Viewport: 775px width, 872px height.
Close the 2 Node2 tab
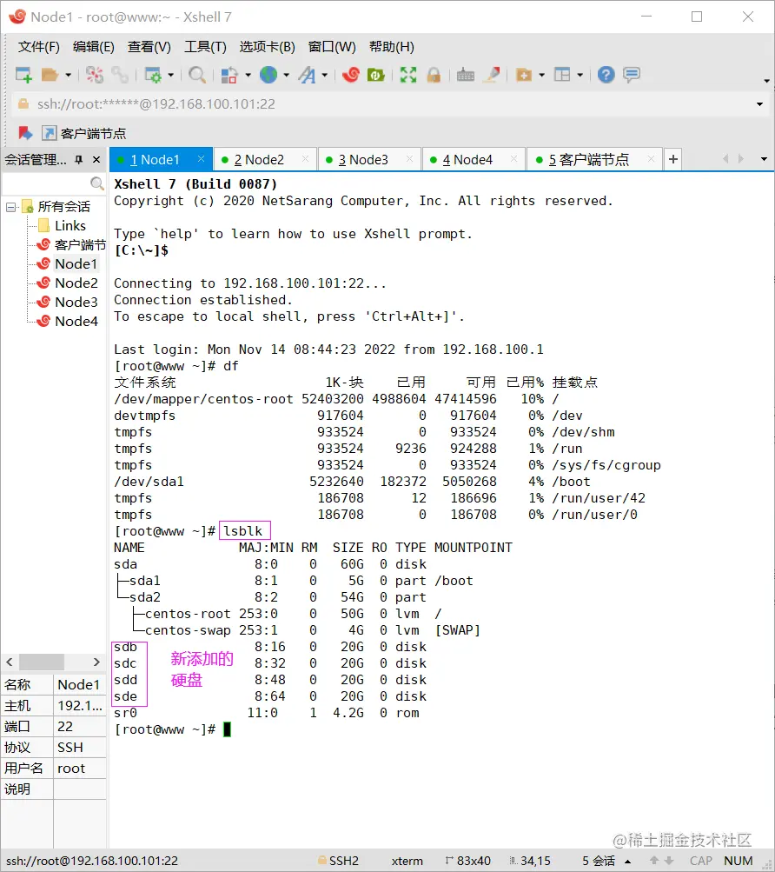tap(305, 159)
